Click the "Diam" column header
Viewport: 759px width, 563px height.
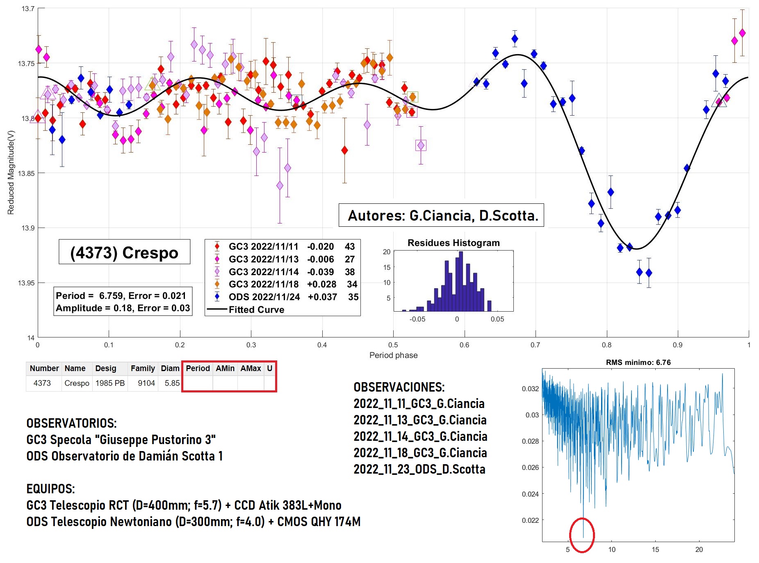pyautogui.click(x=170, y=368)
